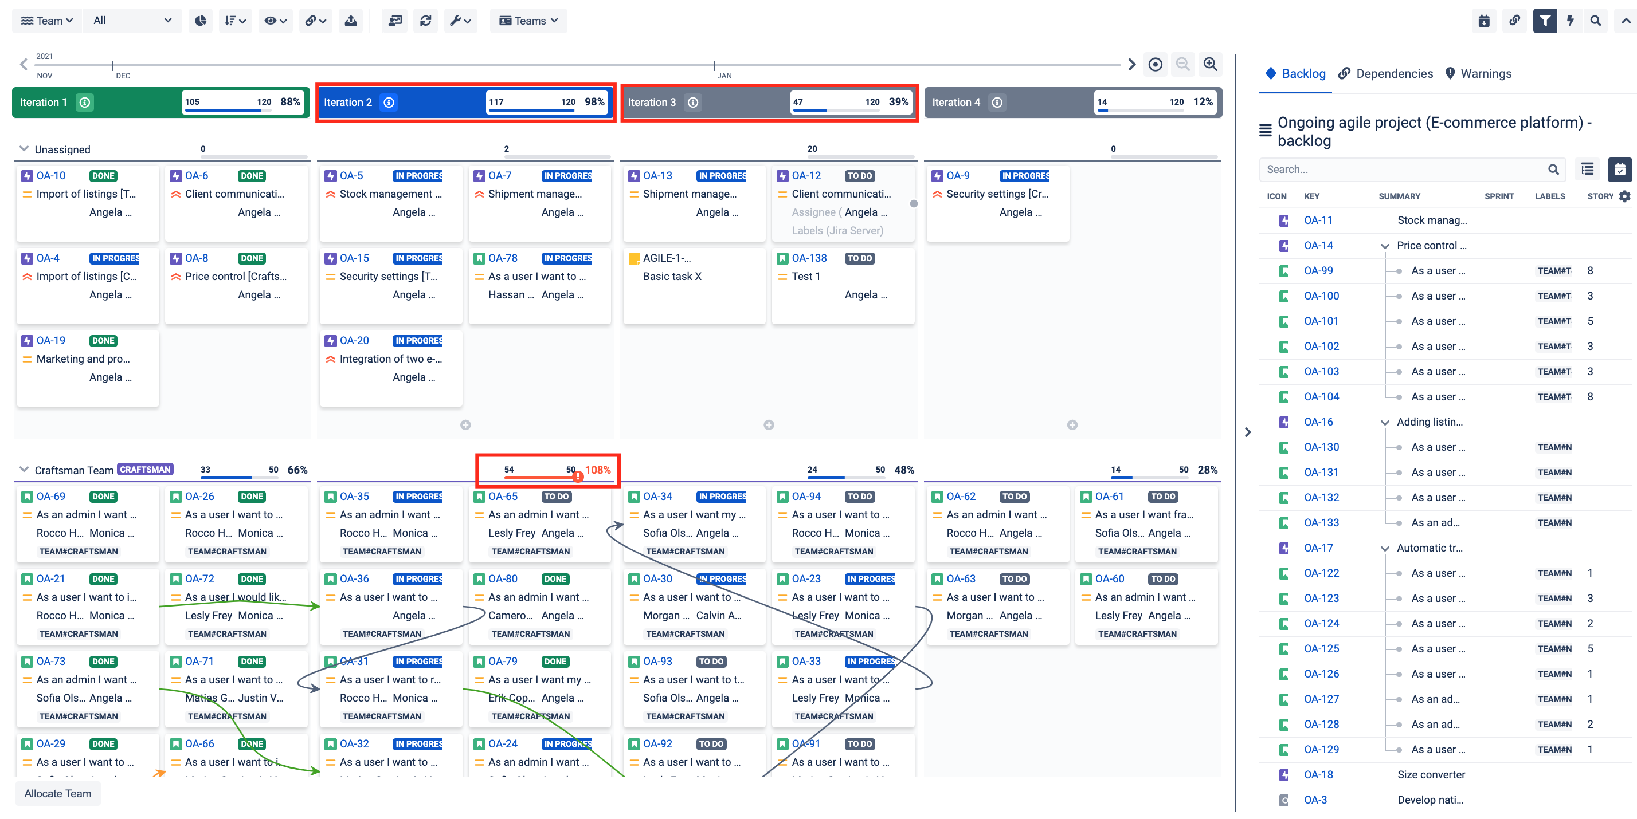Switch to the Dependencies tab
Screen dimensions: 1637x819
pyautogui.click(x=1385, y=73)
